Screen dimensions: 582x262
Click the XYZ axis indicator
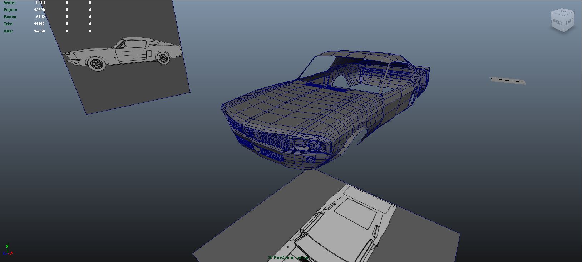[x=8, y=250]
